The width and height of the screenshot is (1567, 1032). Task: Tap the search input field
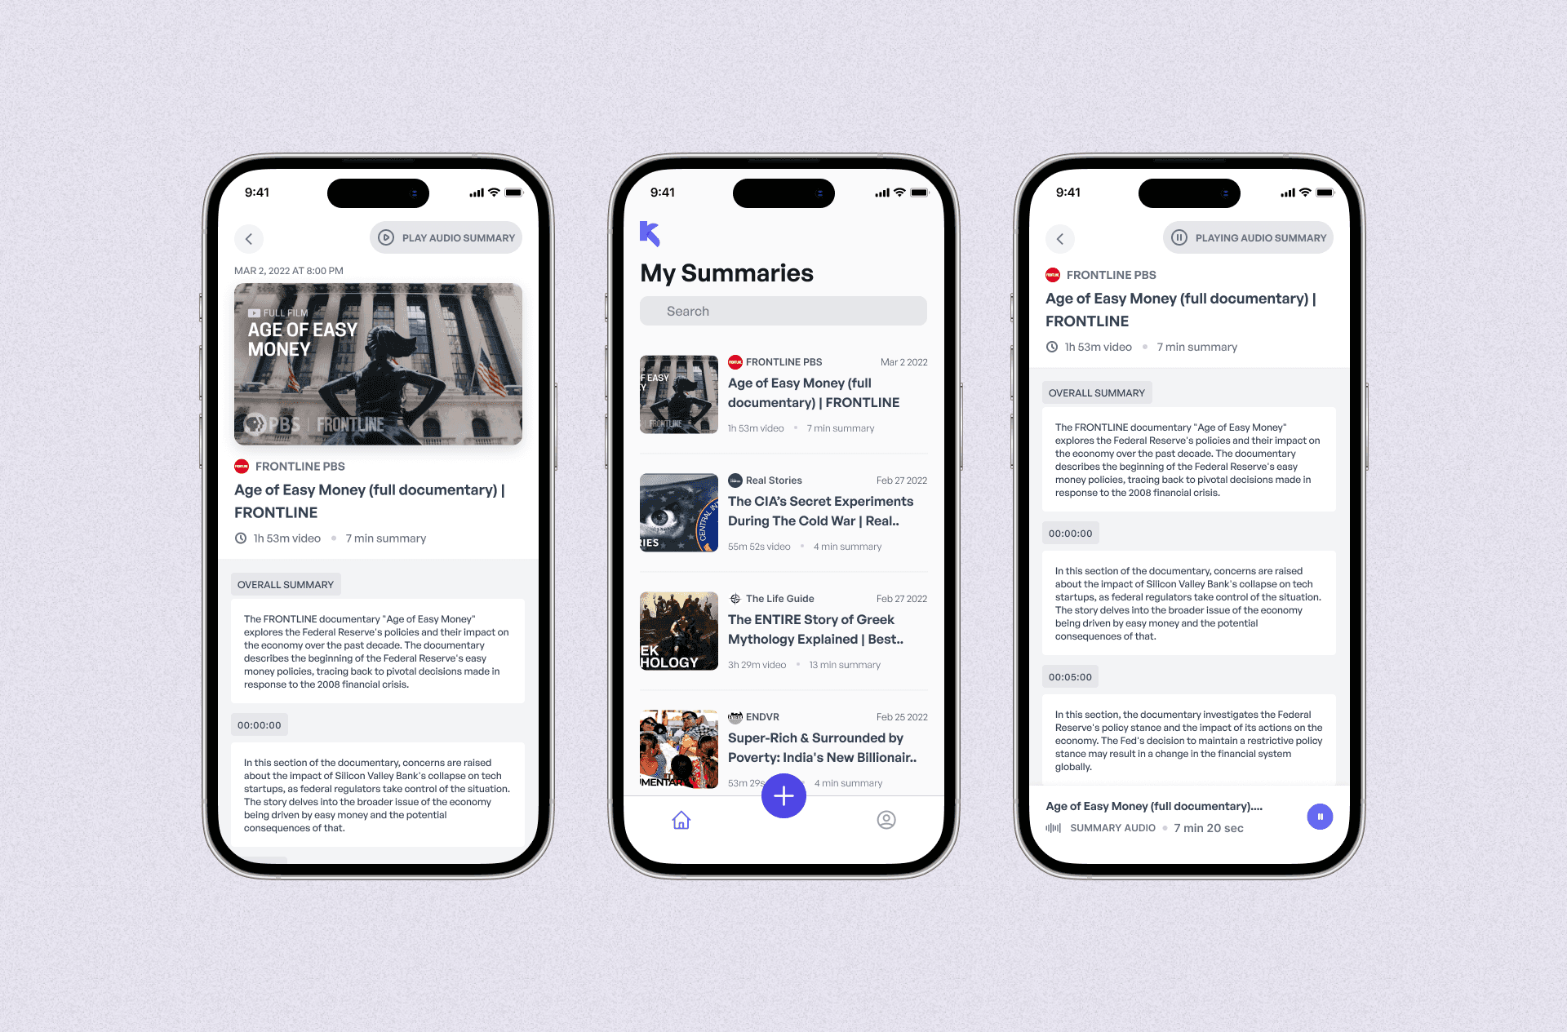(786, 311)
